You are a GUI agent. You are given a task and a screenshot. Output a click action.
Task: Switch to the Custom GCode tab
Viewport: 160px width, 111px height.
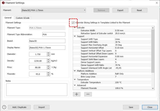[23, 18]
